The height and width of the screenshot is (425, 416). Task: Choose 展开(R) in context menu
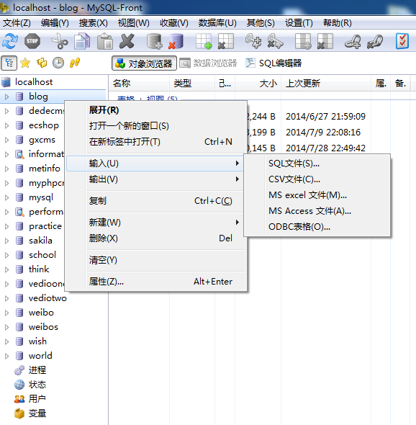point(156,110)
